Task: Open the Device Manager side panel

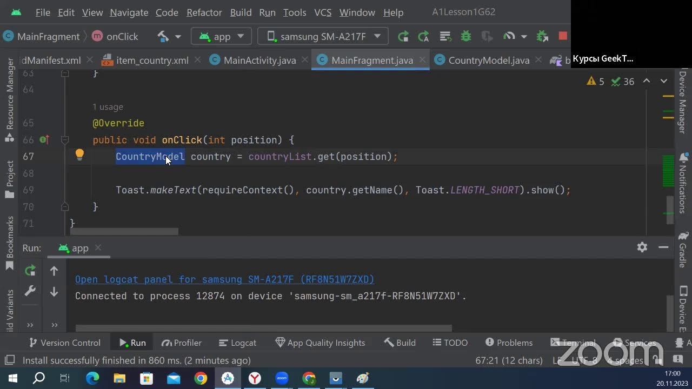Action: coord(682,103)
